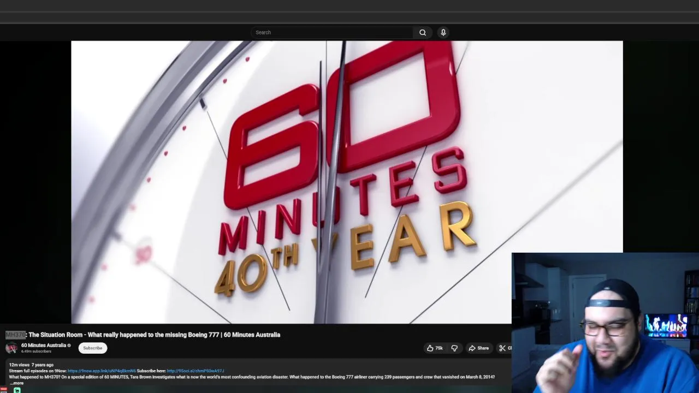This screenshot has width=699, height=393.
Task: Open the 60 Minutes Australia channel name
Action: tap(43, 345)
